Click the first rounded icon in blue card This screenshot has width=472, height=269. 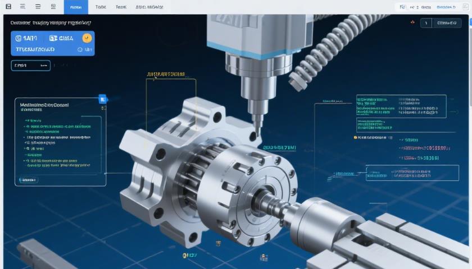(x=19, y=38)
